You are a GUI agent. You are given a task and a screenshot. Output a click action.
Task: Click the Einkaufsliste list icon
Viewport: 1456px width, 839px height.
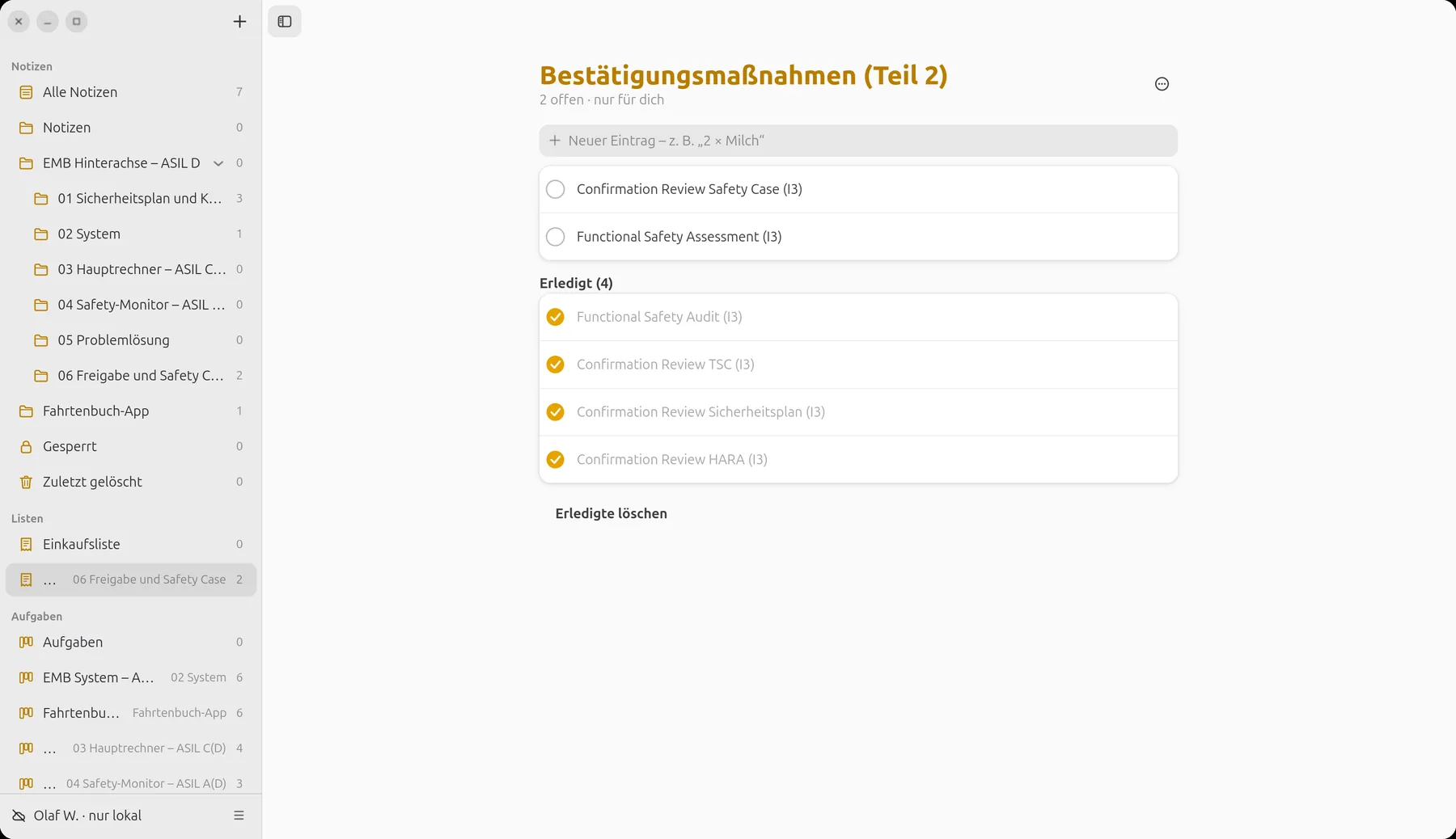(26, 544)
